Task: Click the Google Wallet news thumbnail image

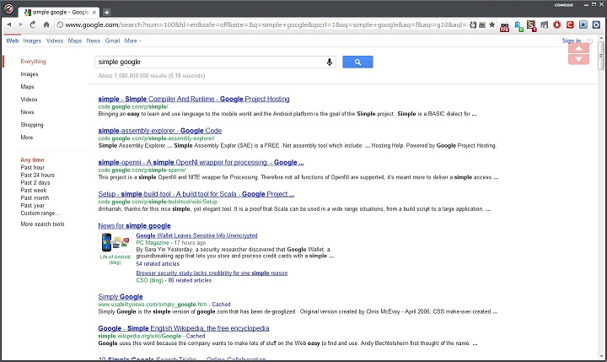Action: 115,243
